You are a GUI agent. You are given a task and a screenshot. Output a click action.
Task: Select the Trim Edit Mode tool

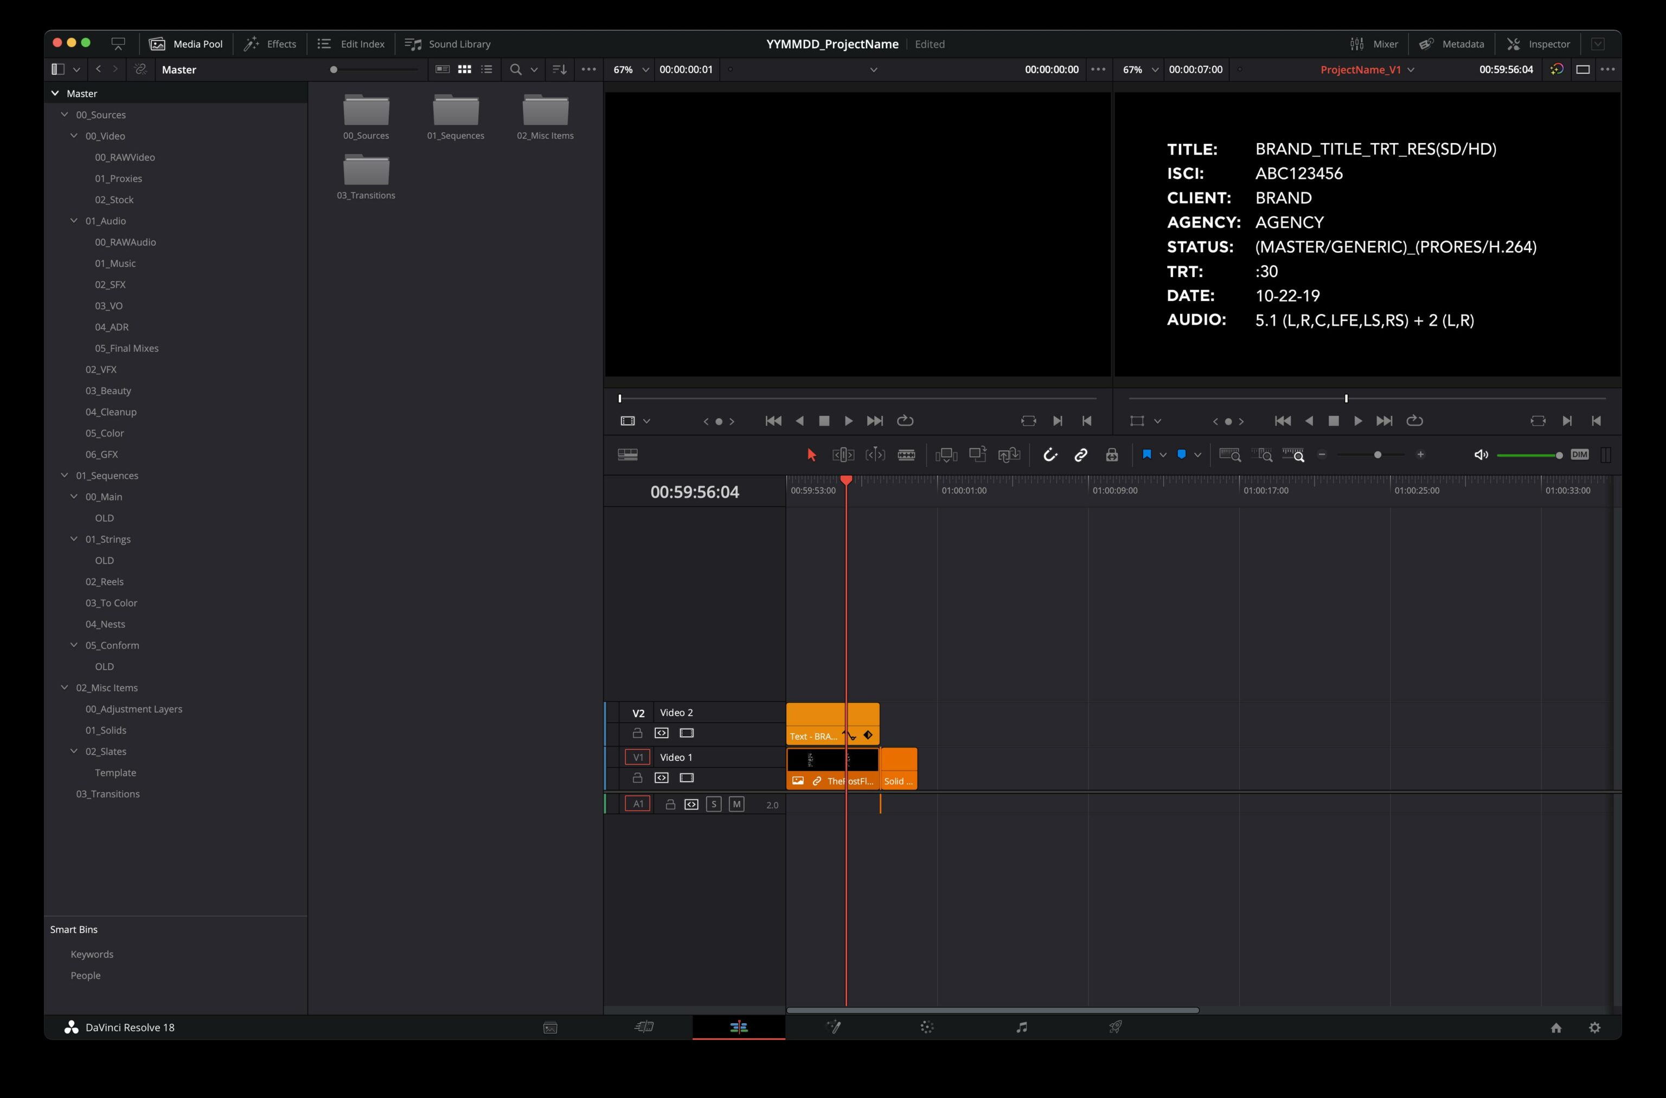[x=843, y=454]
